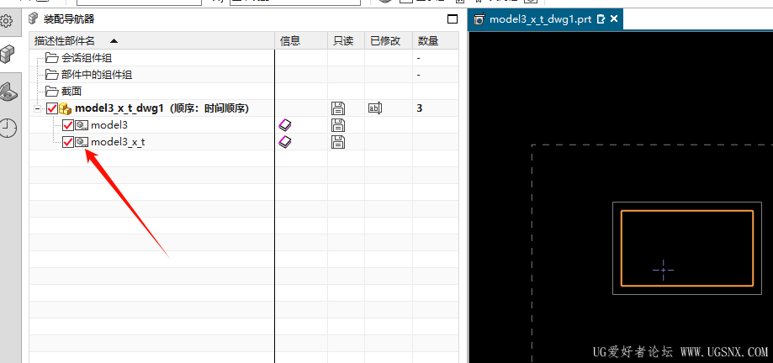This screenshot has height=363, width=773.
Task: Click the 数量 column header
Action: point(436,41)
